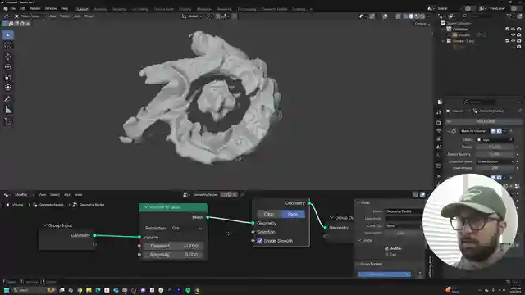Image resolution: width=525 pixels, height=295 pixels.
Task: Select Face domain on the node
Action: (x=293, y=214)
